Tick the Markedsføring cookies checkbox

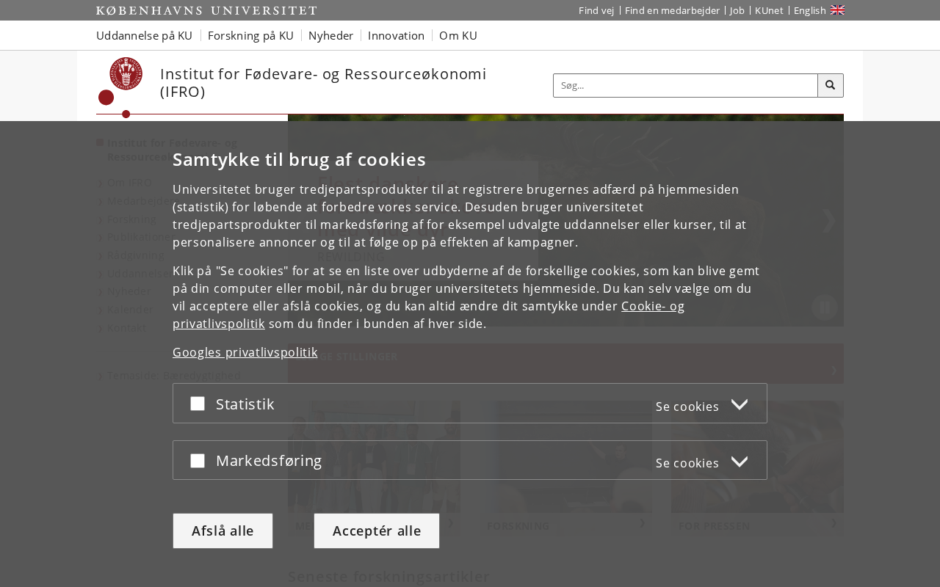tap(198, 461)
